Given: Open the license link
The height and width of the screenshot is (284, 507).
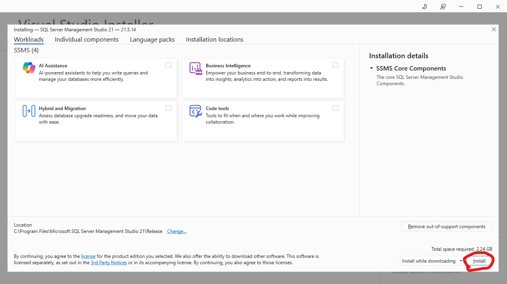Looking at the screenshot, I should pyautogui.click(x=88, y=256).
